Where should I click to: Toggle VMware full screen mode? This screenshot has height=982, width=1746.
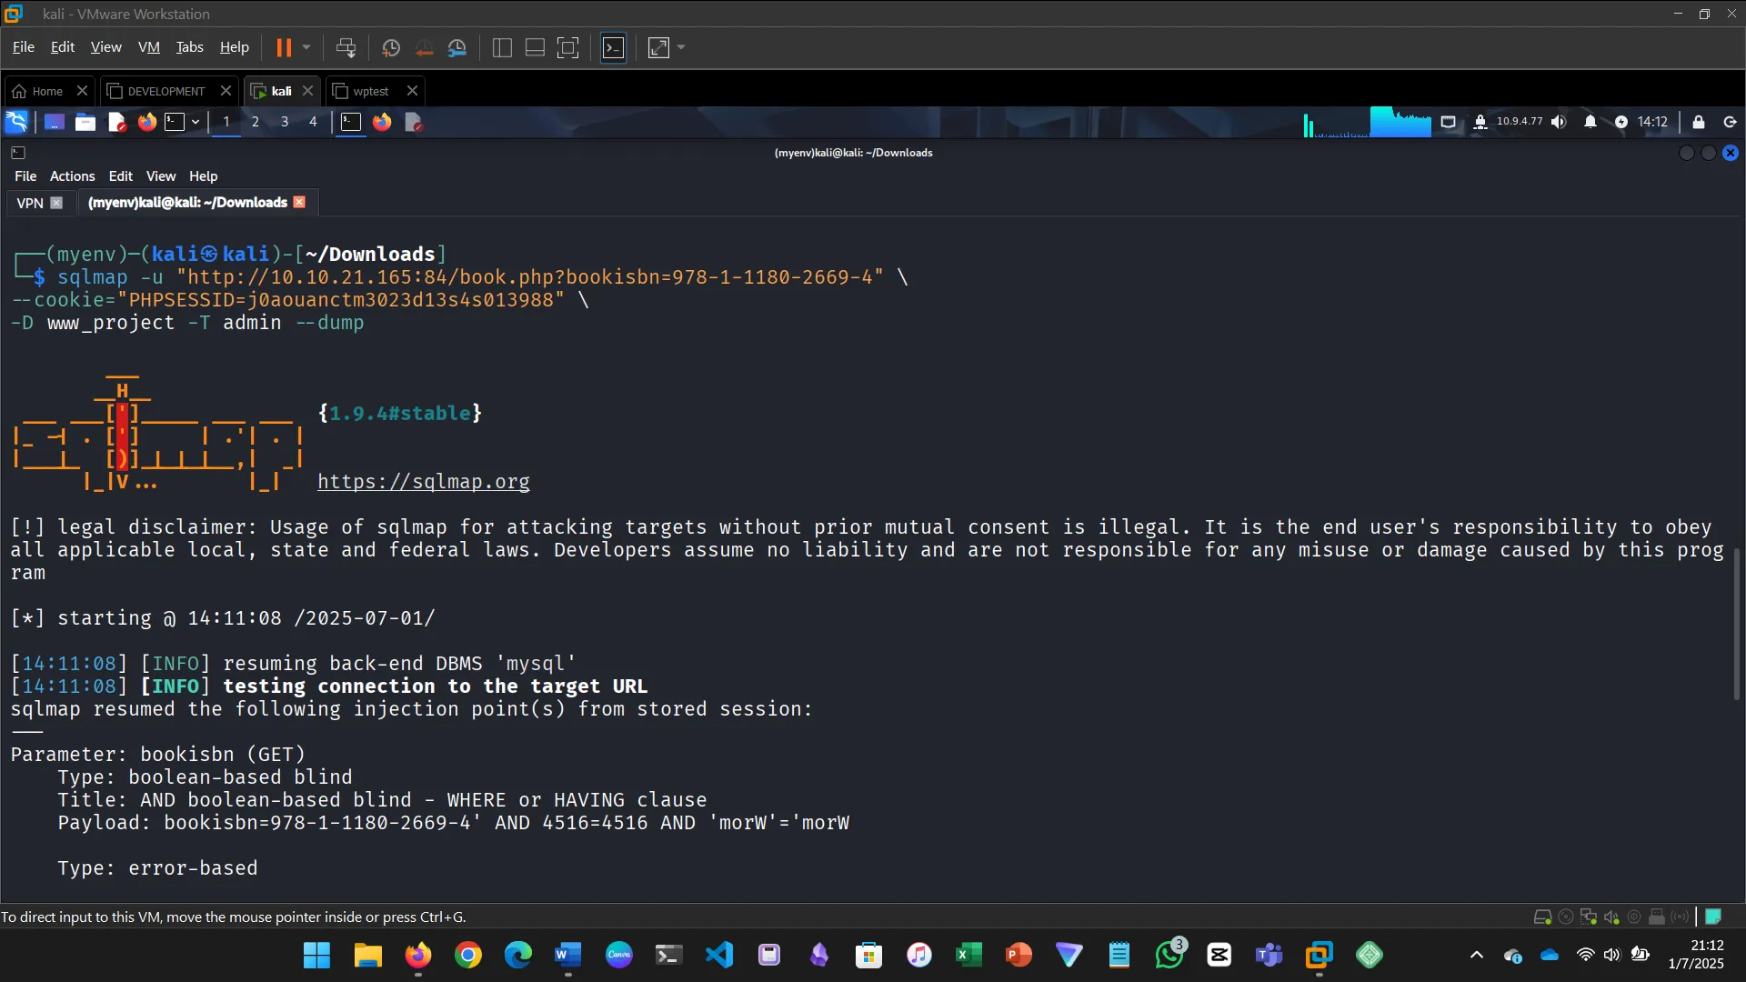[567, 47]
